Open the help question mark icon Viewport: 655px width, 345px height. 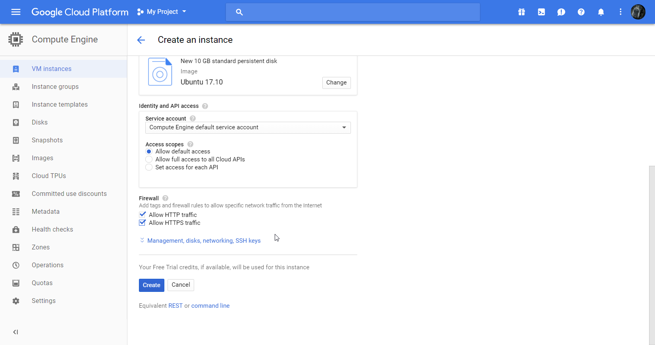581,12
